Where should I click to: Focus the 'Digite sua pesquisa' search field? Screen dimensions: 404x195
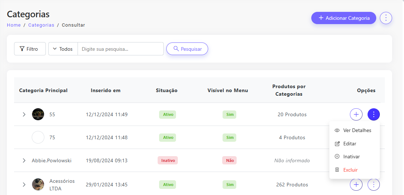point(120,49)
